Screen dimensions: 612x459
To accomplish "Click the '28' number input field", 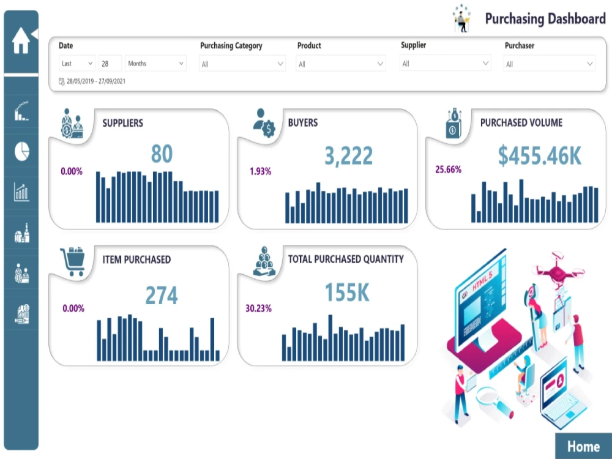I will (110, 63).
